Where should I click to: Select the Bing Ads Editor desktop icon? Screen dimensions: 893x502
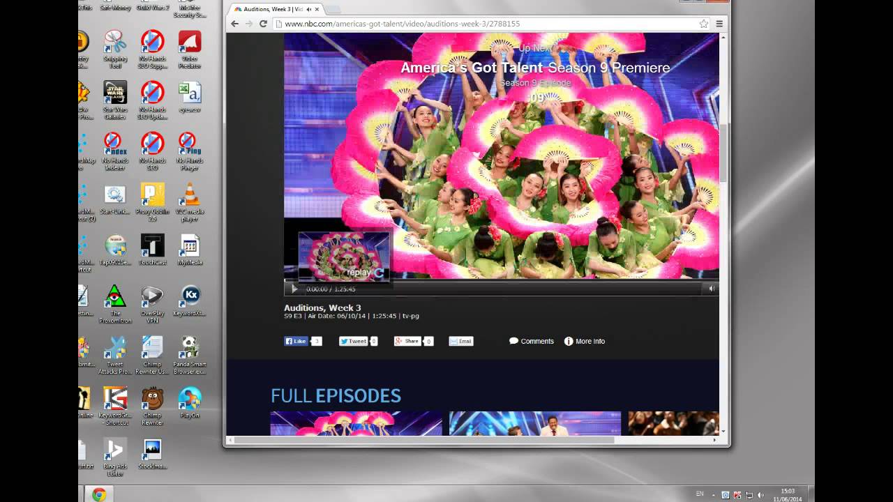(x=115, y=457)
